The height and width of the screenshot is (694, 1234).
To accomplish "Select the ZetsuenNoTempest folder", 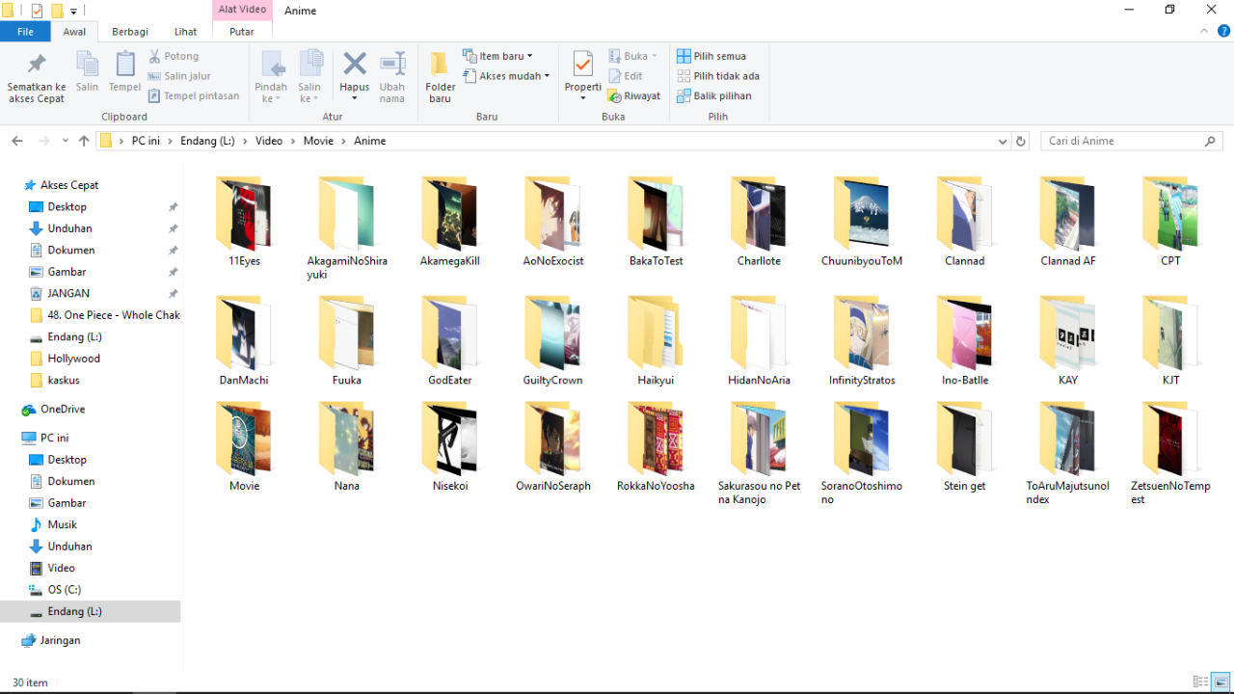I will coord(1170,453).
